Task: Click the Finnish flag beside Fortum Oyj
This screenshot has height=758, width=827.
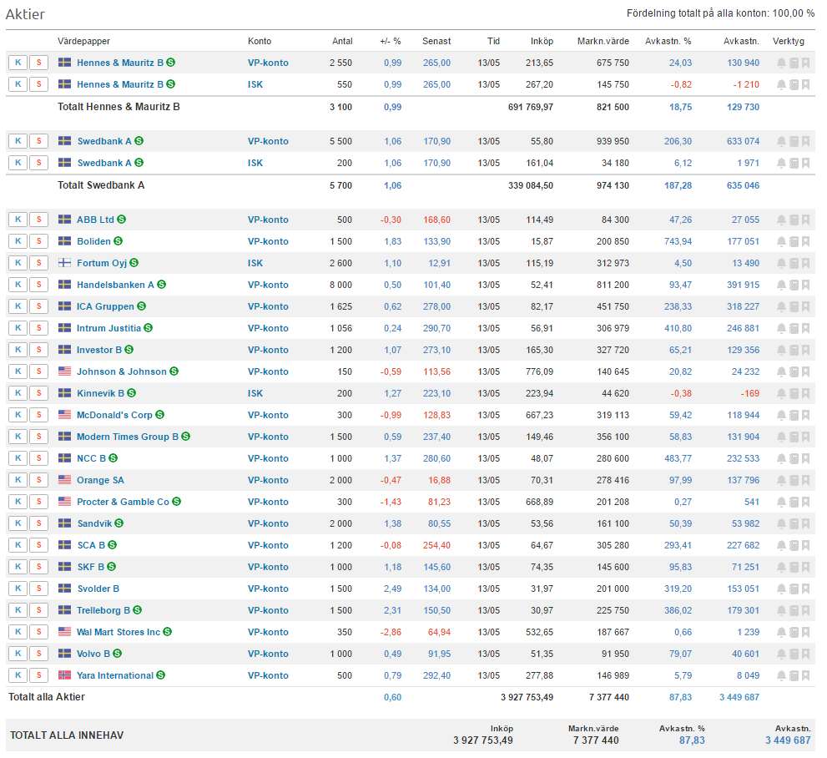Action: tap(64, 263)
